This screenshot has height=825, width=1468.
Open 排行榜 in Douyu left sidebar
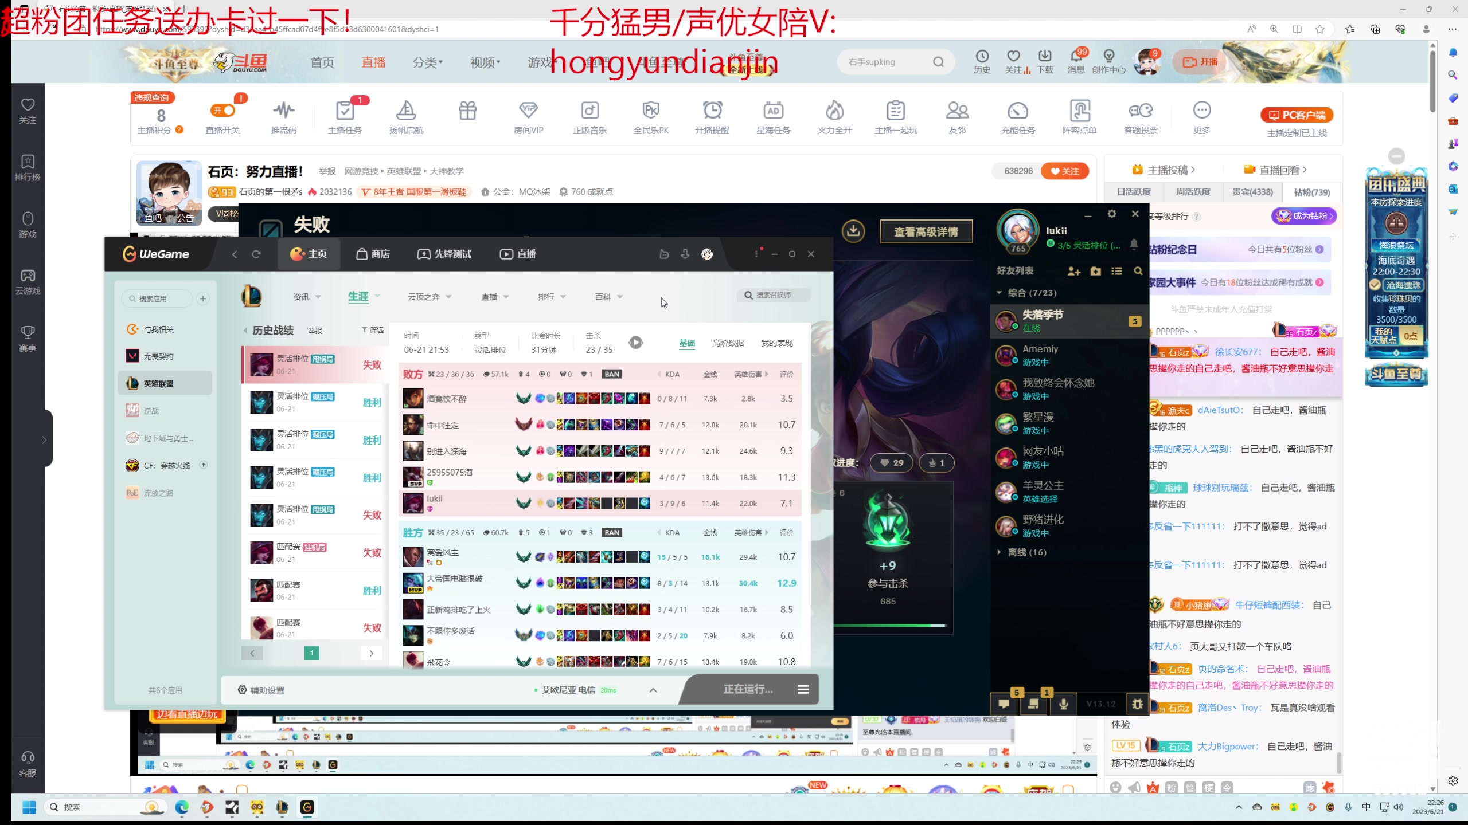(28, 167)
